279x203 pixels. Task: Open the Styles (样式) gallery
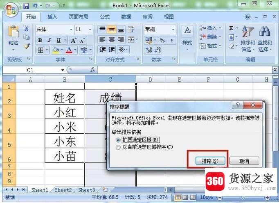(x=187, y=38)
